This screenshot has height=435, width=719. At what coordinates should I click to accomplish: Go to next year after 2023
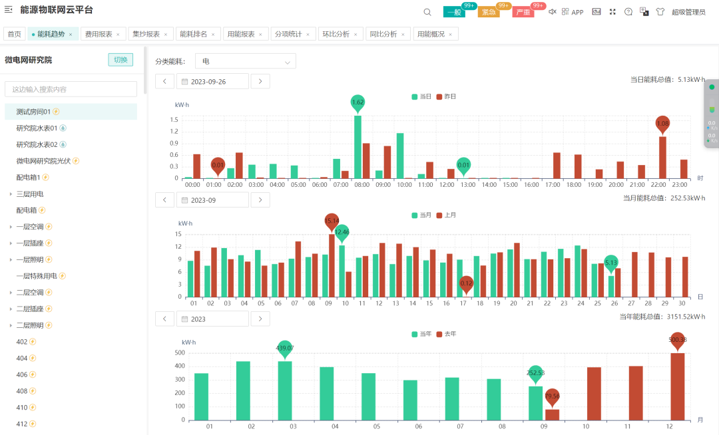[x=260, y=319]
